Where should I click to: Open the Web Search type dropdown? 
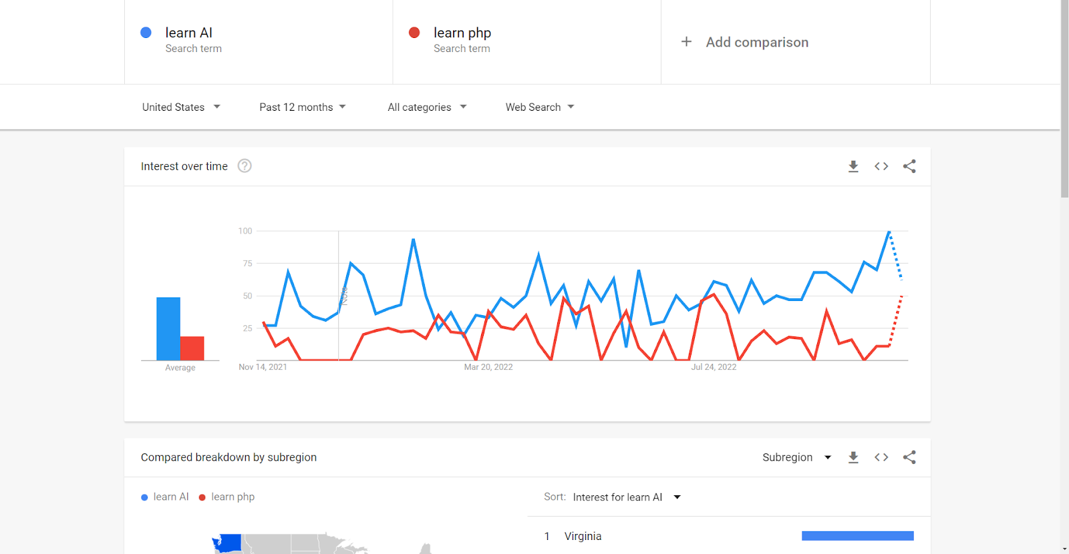point(540,107)
